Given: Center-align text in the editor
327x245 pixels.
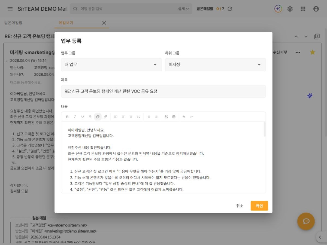Looking at the screenshot, I should pos(123,117).
